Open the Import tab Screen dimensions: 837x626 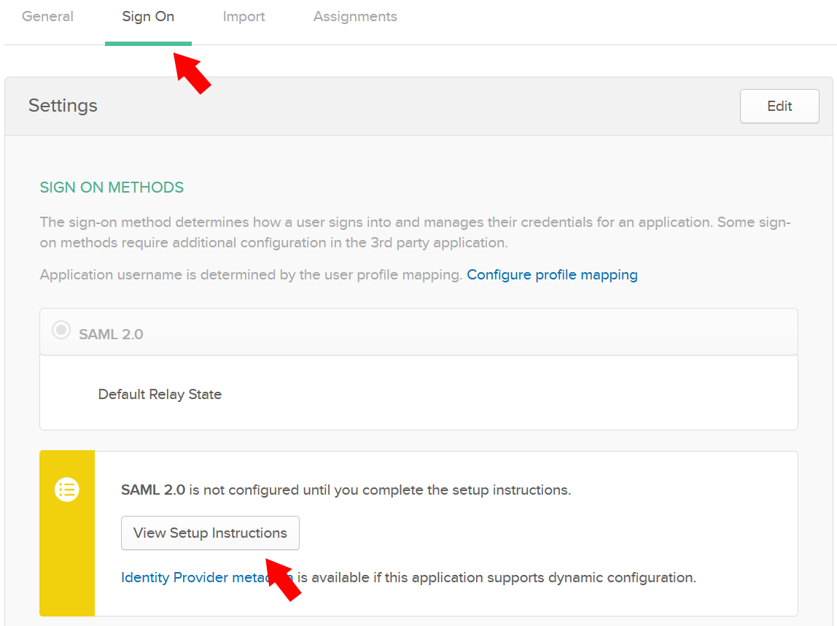[244, 16]
